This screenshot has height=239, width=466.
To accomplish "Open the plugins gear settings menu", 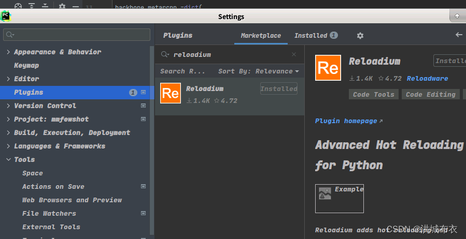I will tap(360, 36).
